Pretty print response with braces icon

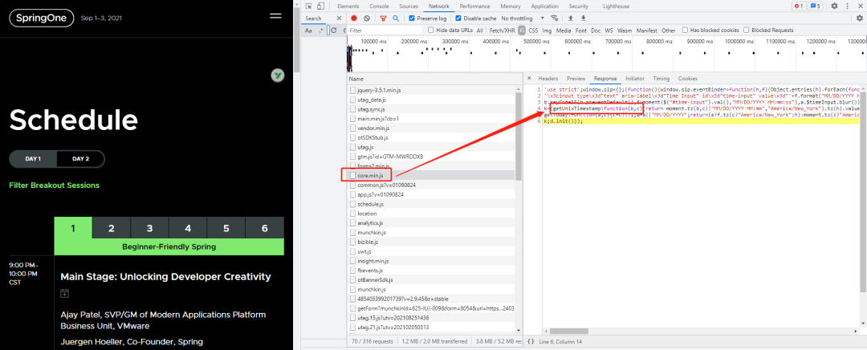click(x=531, y=342)
